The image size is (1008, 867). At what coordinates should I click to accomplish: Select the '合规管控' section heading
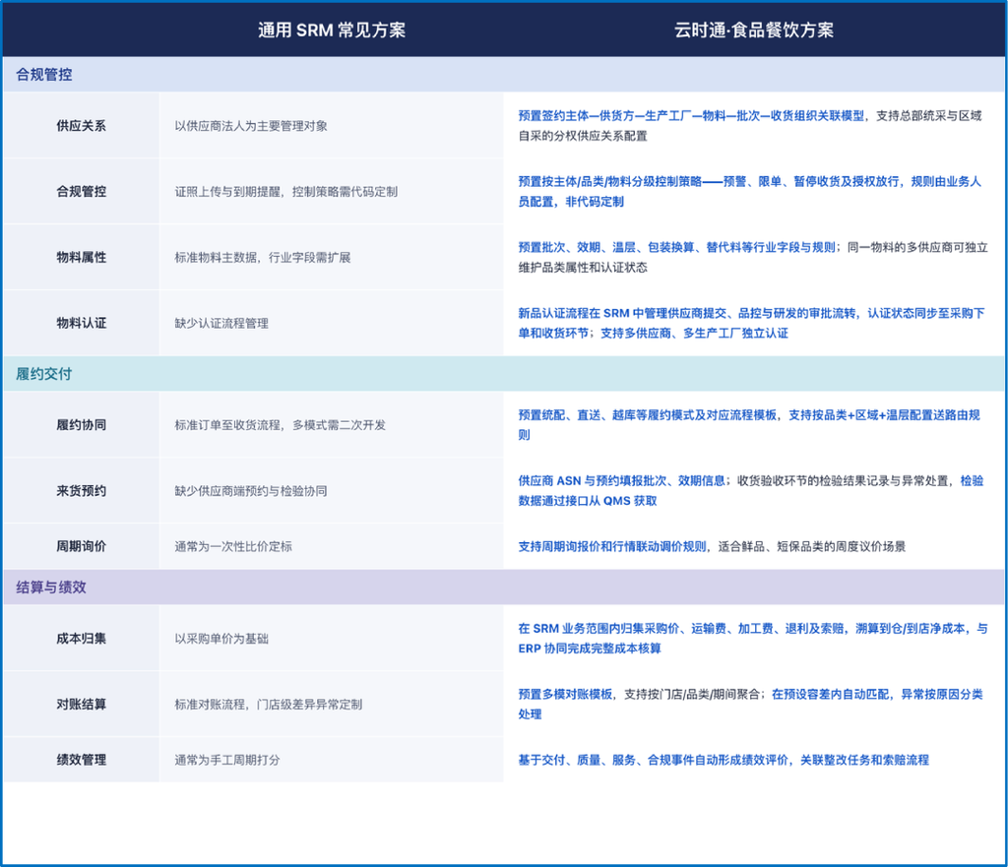pyautogui.click(x=43, y=75)
